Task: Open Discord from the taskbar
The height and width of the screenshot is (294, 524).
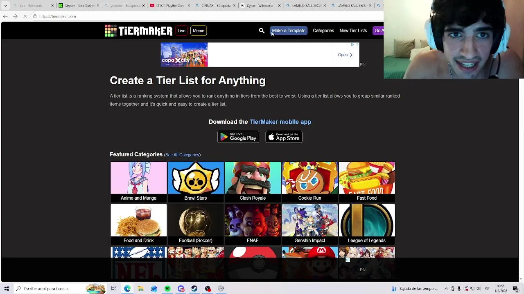Action: [x=181, y=289]
